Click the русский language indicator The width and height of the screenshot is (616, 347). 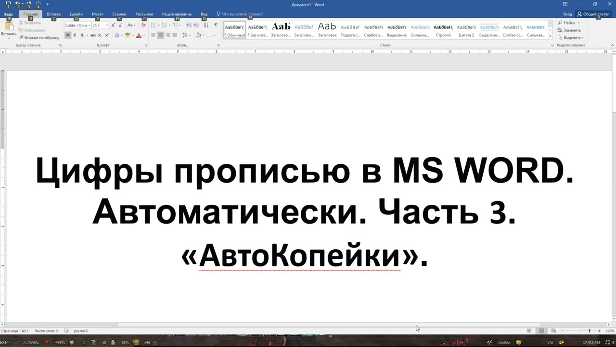tap(80, 331)
